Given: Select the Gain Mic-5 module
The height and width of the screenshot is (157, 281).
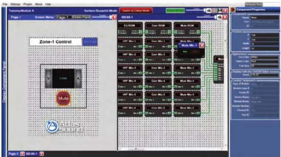Looking at the screenshot, I should coord(158,97).
